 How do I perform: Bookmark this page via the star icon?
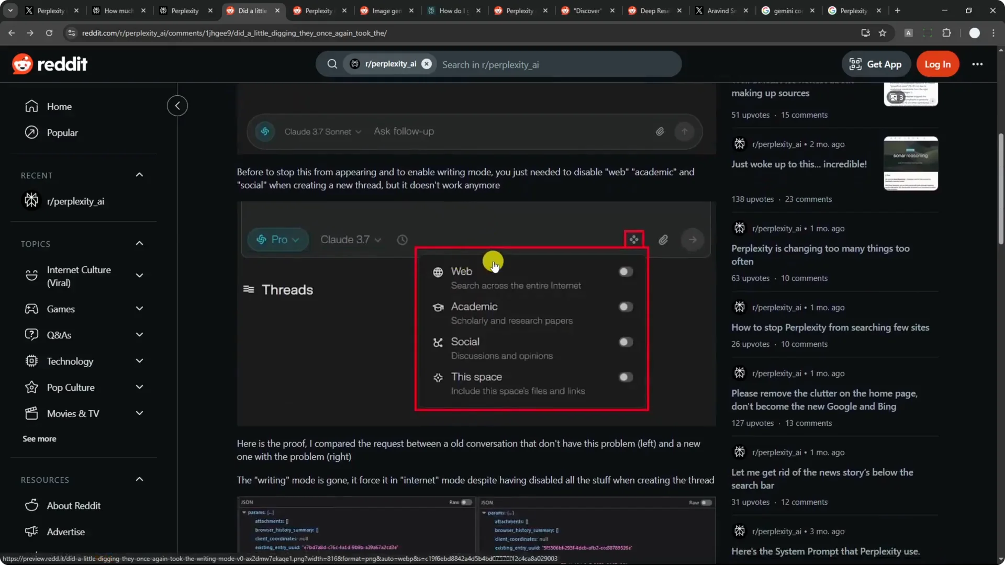pos(883,32)
